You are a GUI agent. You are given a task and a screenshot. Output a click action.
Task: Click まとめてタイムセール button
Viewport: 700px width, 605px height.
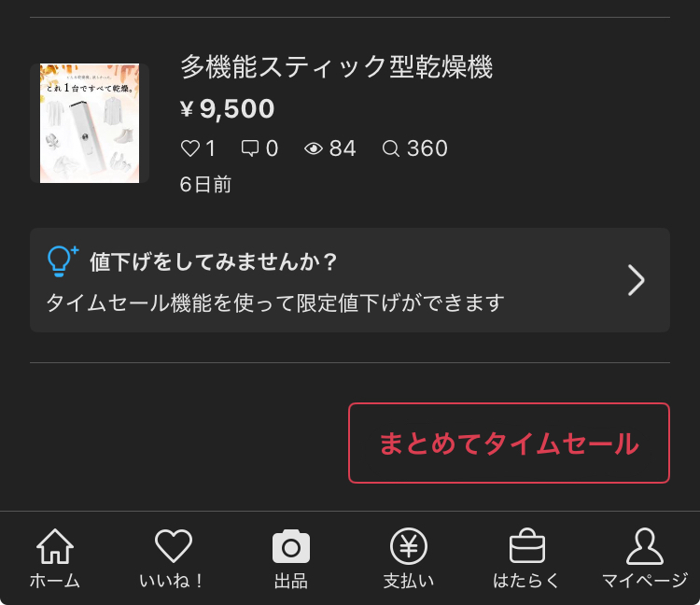pos(509,443)
